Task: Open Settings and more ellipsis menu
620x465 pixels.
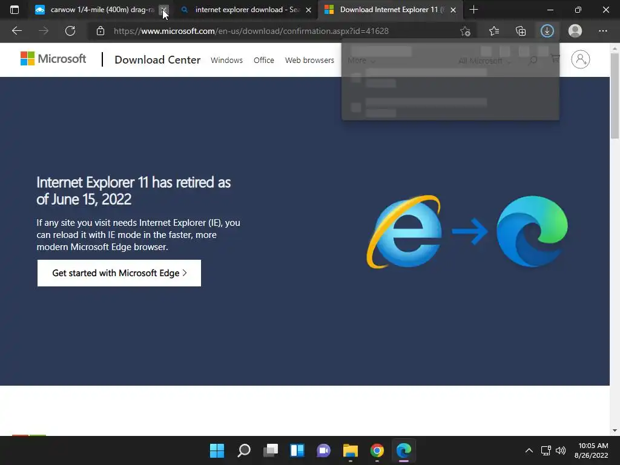Action: [602, 31]
